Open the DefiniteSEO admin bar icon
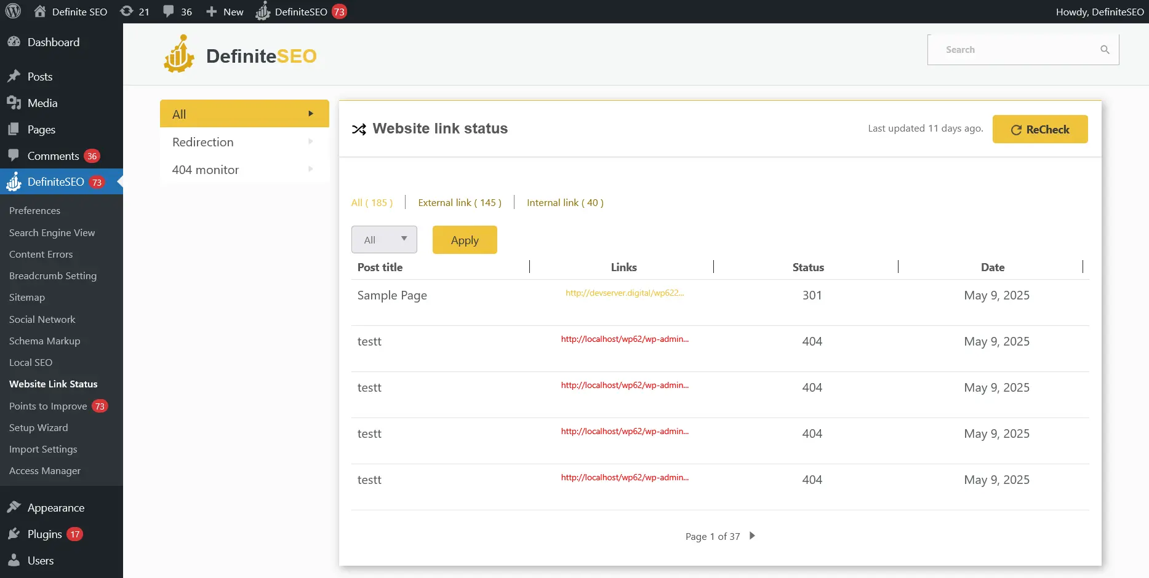Viewport: 1149px width, 578px height. (263, 11)
